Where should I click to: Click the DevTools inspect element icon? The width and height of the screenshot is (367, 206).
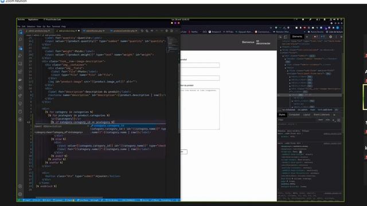pos(280,37)
